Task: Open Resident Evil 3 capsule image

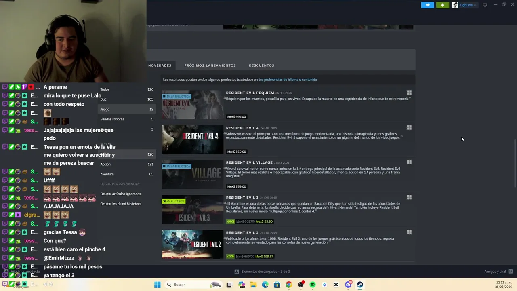Action: tap(192, 209)
